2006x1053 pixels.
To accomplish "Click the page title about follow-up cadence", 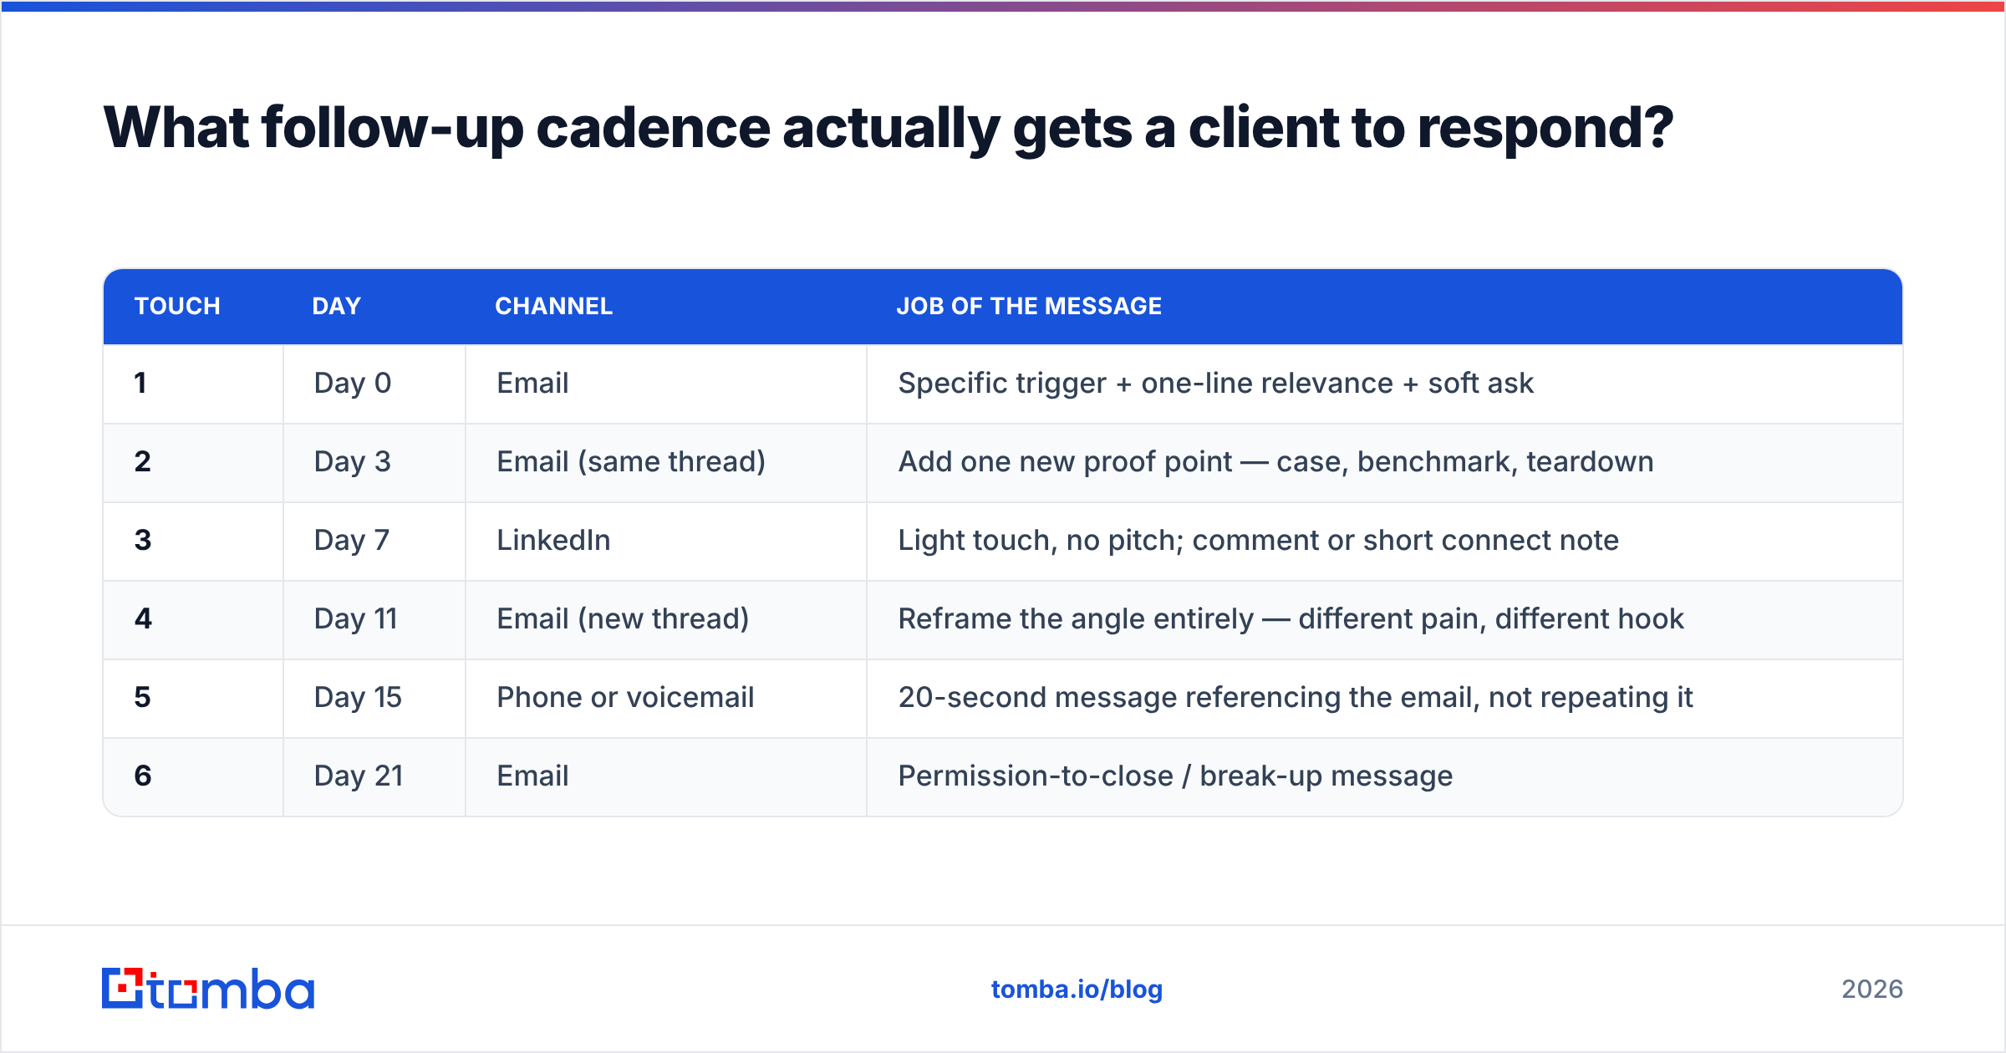I will pyautogui.click(x=888, y=128).
